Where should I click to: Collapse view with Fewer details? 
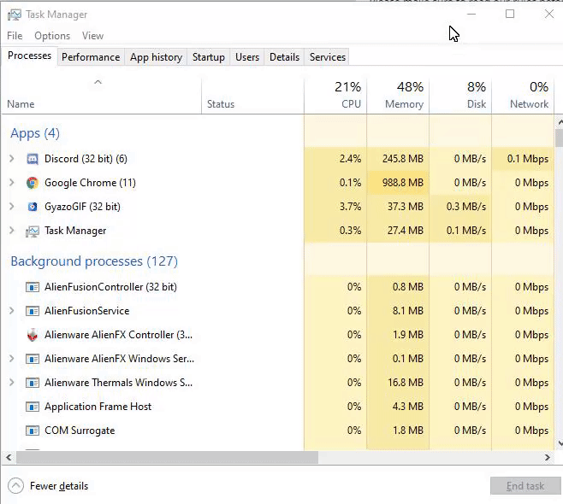48,486
